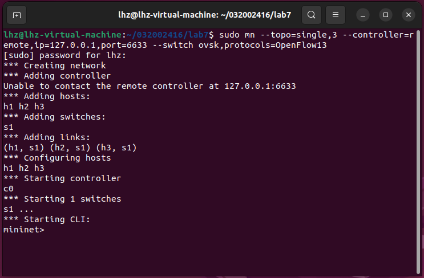Click the "Unable to contact the remote controller" line
The width and height of the screenshot is (424, 278).
click(150, 86)
